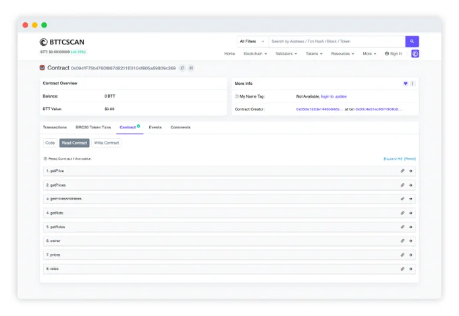Copy link icon for prices row
Screen dimensions: 459x316
coord(402,255)
